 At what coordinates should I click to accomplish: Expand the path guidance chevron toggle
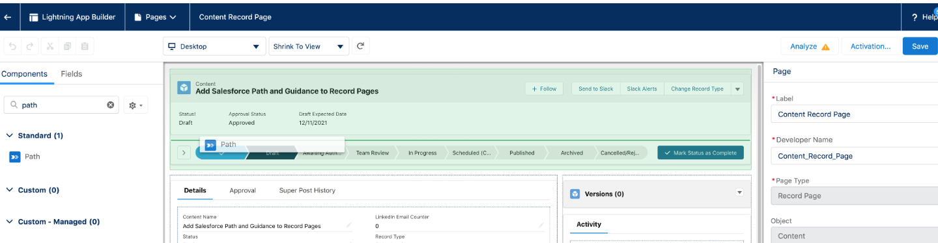[x=184, y=153]
